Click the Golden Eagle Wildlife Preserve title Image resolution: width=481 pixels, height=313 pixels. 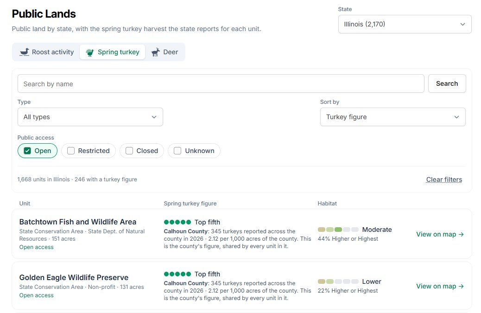click(x=74, y=277)
